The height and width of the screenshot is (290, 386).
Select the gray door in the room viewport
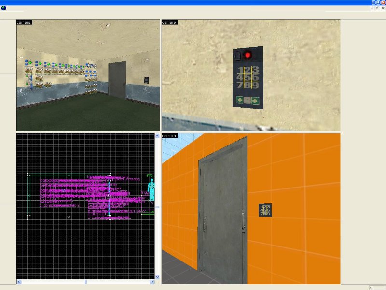(116, 79)
